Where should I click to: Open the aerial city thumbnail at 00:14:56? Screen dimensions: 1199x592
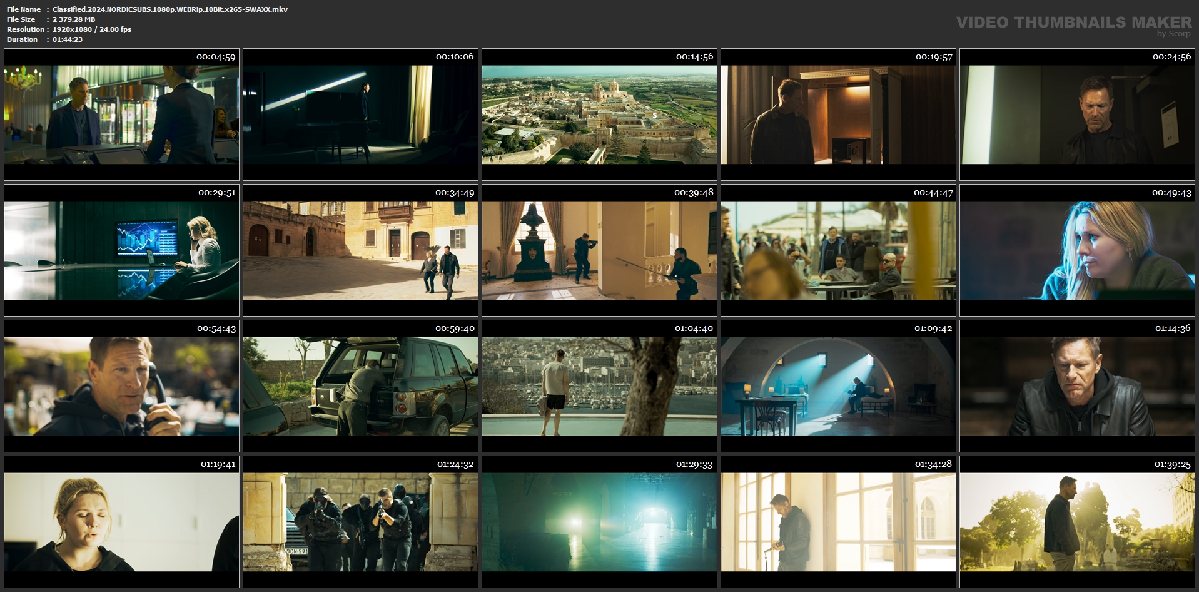599,115
